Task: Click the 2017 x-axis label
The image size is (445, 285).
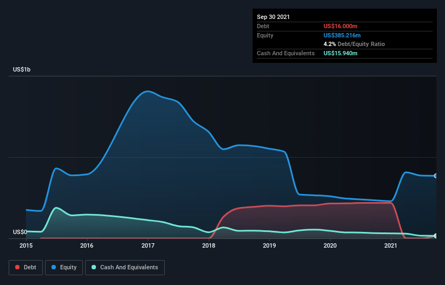Action: 148,245
